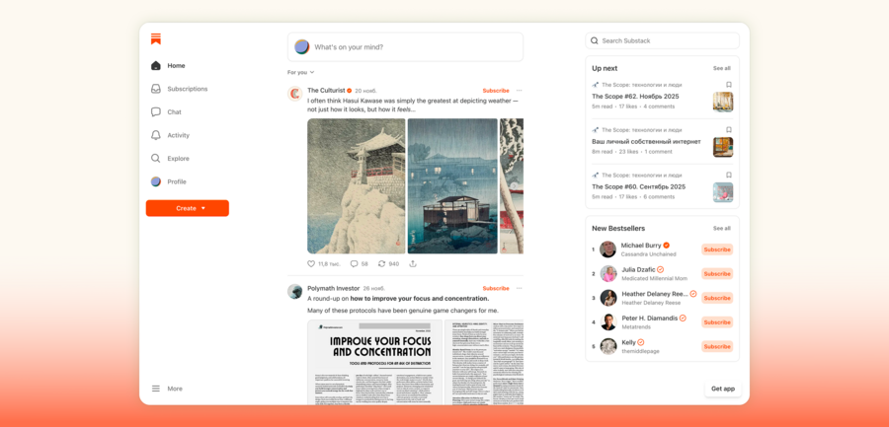Viewport: 889px width, 427px height.
Task: Open Ваш личный собственный интернет post
Action: [646, 142]
